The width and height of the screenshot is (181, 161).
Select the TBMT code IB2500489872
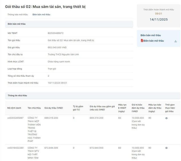(x=55, y=33)
